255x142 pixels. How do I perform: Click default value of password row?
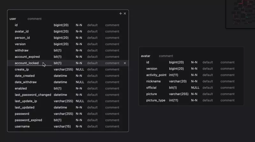point(92,114)
